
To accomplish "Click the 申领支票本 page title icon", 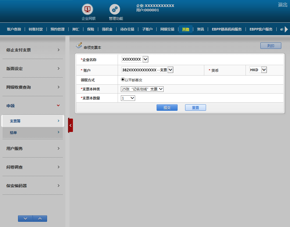I will pos(79,45).
